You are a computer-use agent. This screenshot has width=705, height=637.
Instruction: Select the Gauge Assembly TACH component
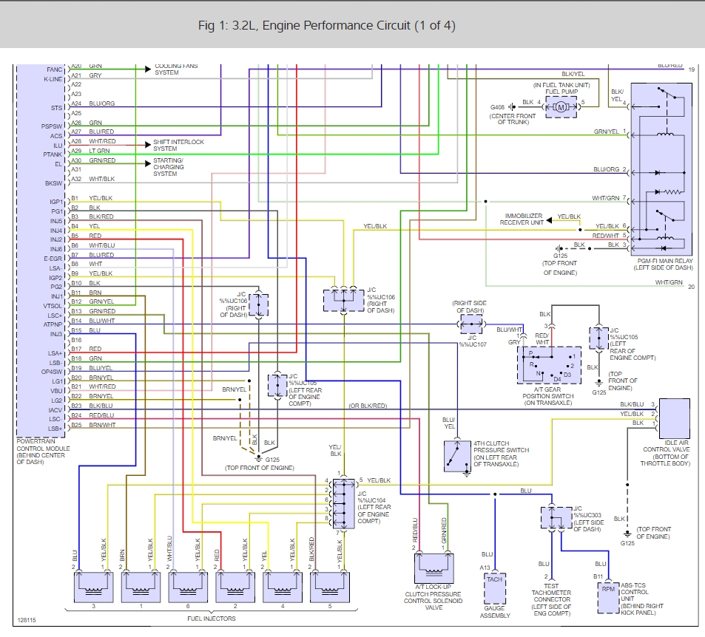[494, 587]
